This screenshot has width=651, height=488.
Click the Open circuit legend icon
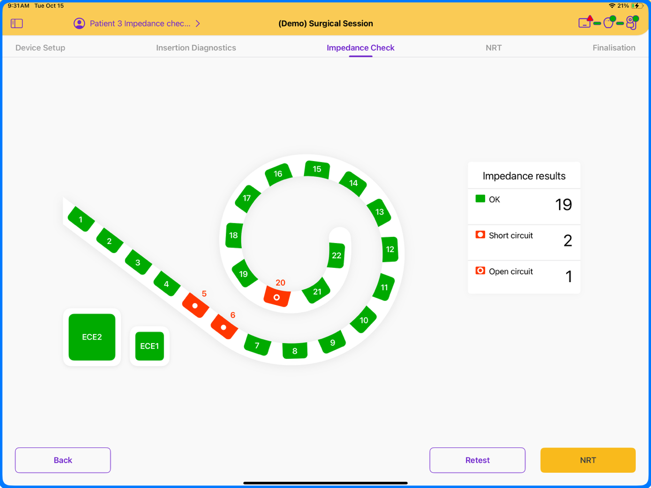pos(480,270)
